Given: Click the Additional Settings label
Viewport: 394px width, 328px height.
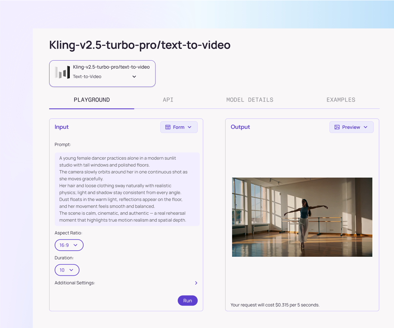Looking at the screenshot, I should tap(75, 283).
